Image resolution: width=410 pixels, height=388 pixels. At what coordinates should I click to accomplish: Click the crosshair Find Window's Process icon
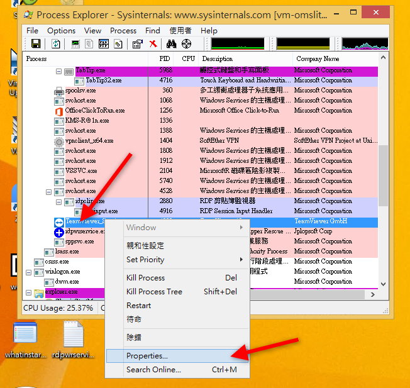186,43
